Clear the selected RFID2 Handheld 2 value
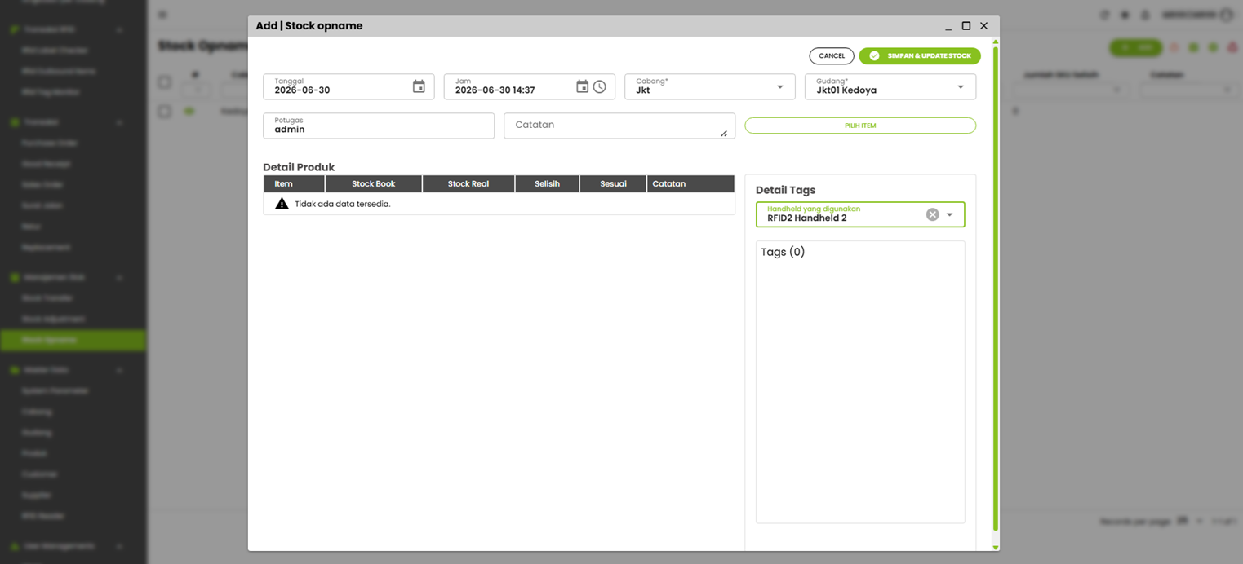The height and width of the screenshot is (564, 1243). pos(932,214)
